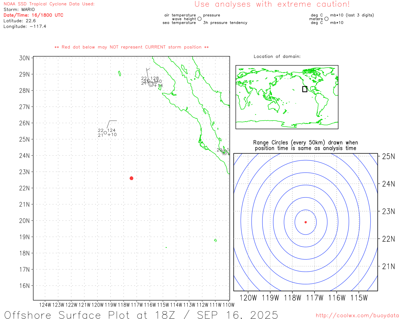Click 'Longitude: -117.4' text
This screenshot has width=399, height=319.
(x=25, y=26)
